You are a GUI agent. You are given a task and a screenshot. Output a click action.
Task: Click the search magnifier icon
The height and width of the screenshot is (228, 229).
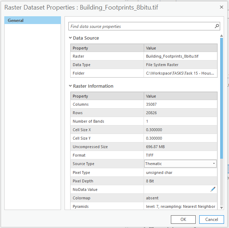point(217,26)
